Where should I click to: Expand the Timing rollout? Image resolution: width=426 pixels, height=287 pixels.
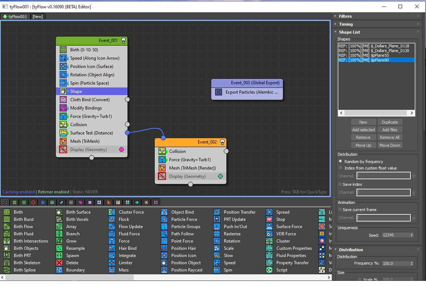click(335, 24)
